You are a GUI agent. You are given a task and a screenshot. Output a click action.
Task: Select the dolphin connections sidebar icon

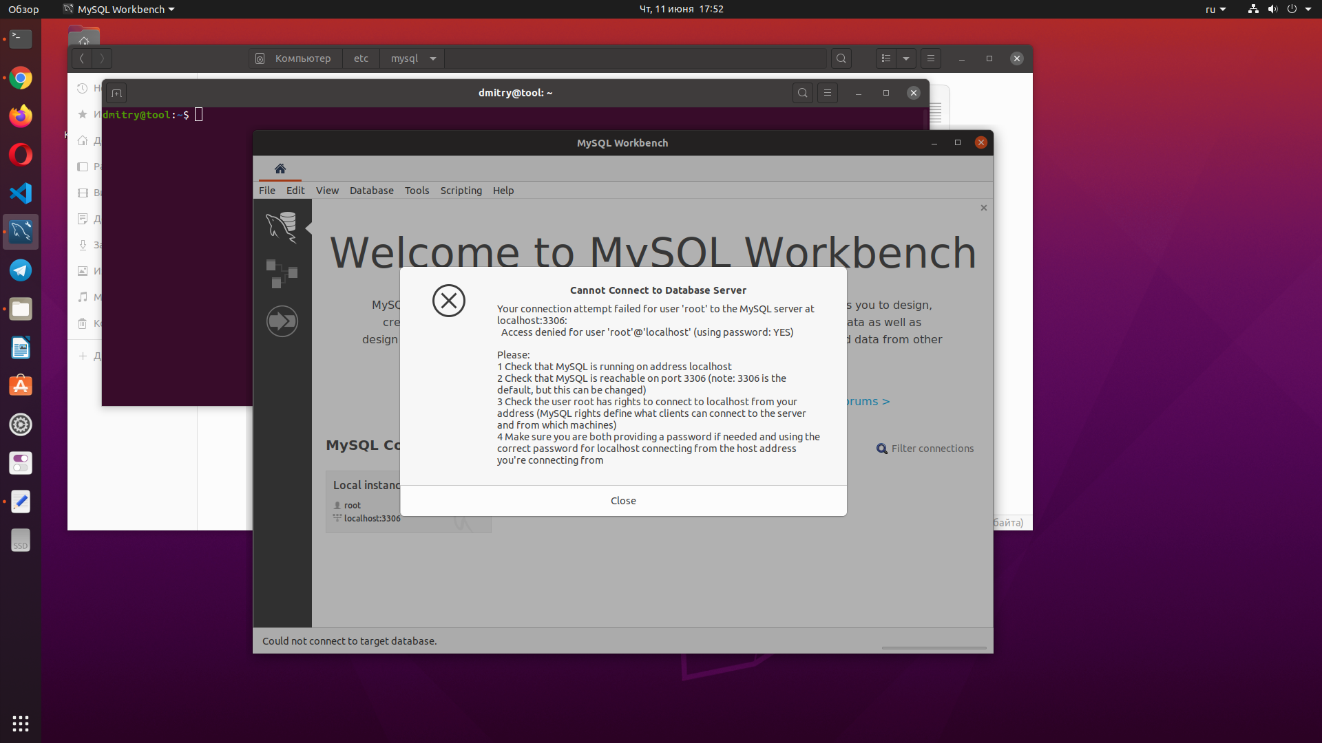[282, 227]
